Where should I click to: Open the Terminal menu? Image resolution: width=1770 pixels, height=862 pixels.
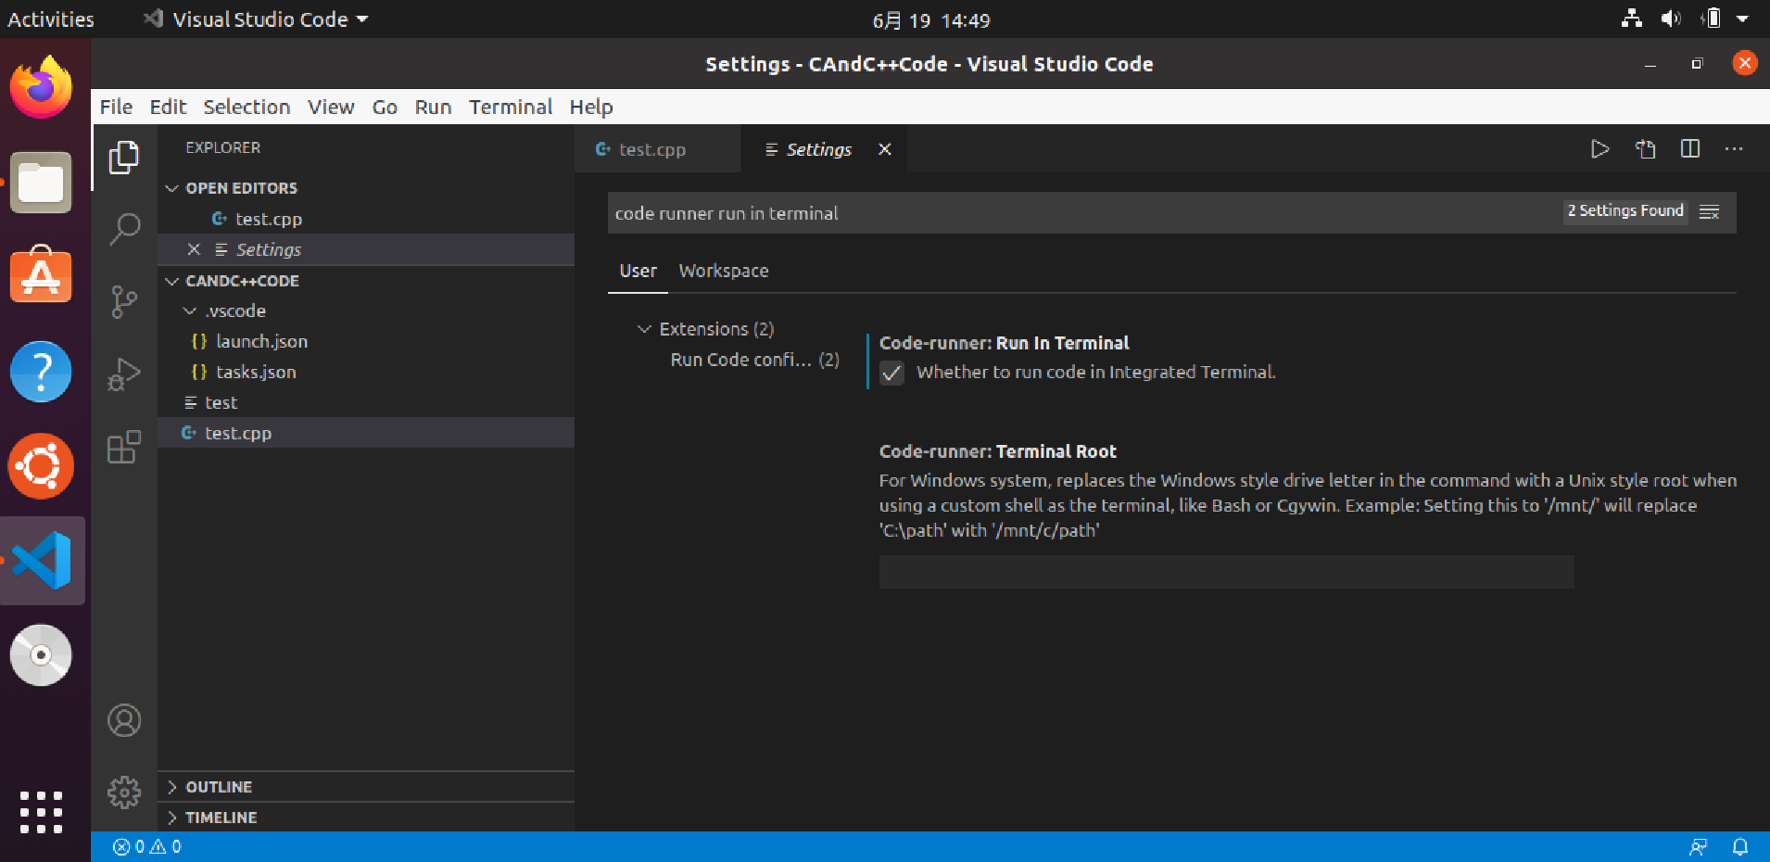click(x=511, y=107)
